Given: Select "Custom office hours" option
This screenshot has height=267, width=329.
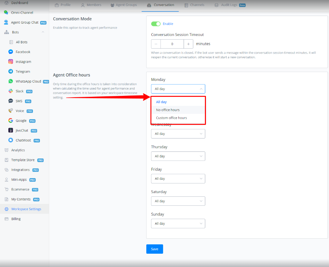Looking at the screenshot, I should [171, 118].
